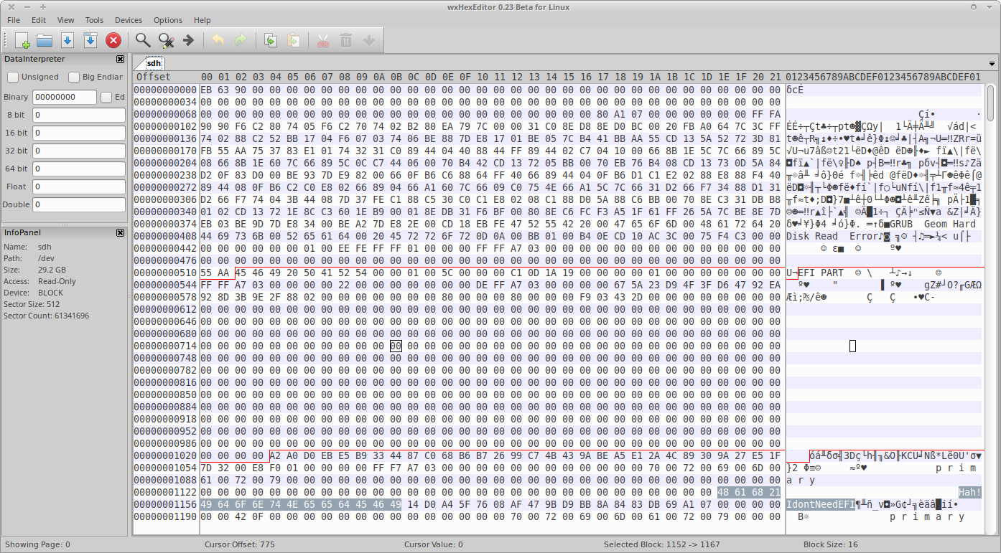Click the Open file folder icon
This screenshot has width=1001, height=553.
(45, 41)
